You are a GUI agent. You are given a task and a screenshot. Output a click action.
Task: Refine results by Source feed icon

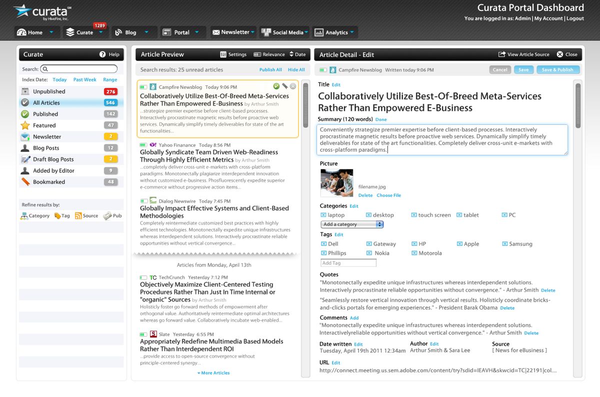click(x=78, y=216)
